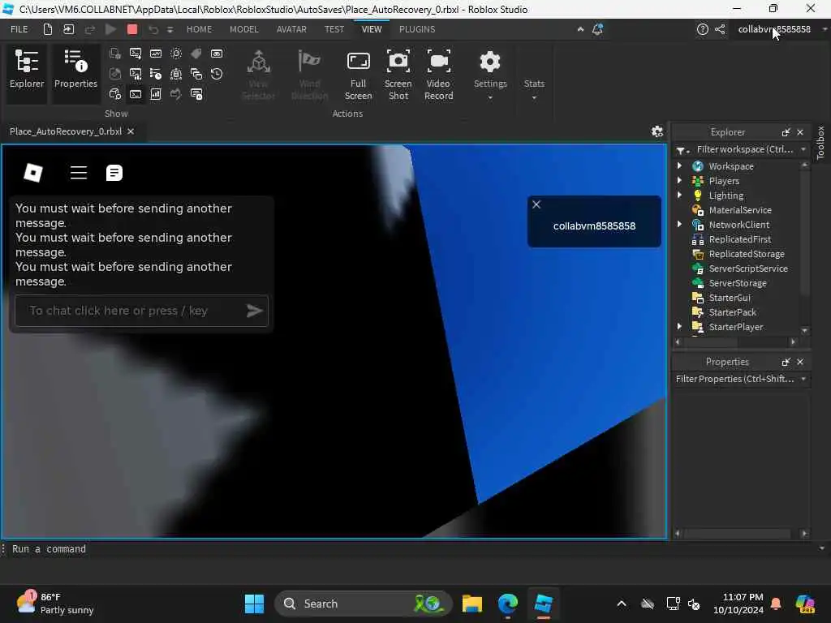Click the waveform monitor panel icon

(156, 54)
